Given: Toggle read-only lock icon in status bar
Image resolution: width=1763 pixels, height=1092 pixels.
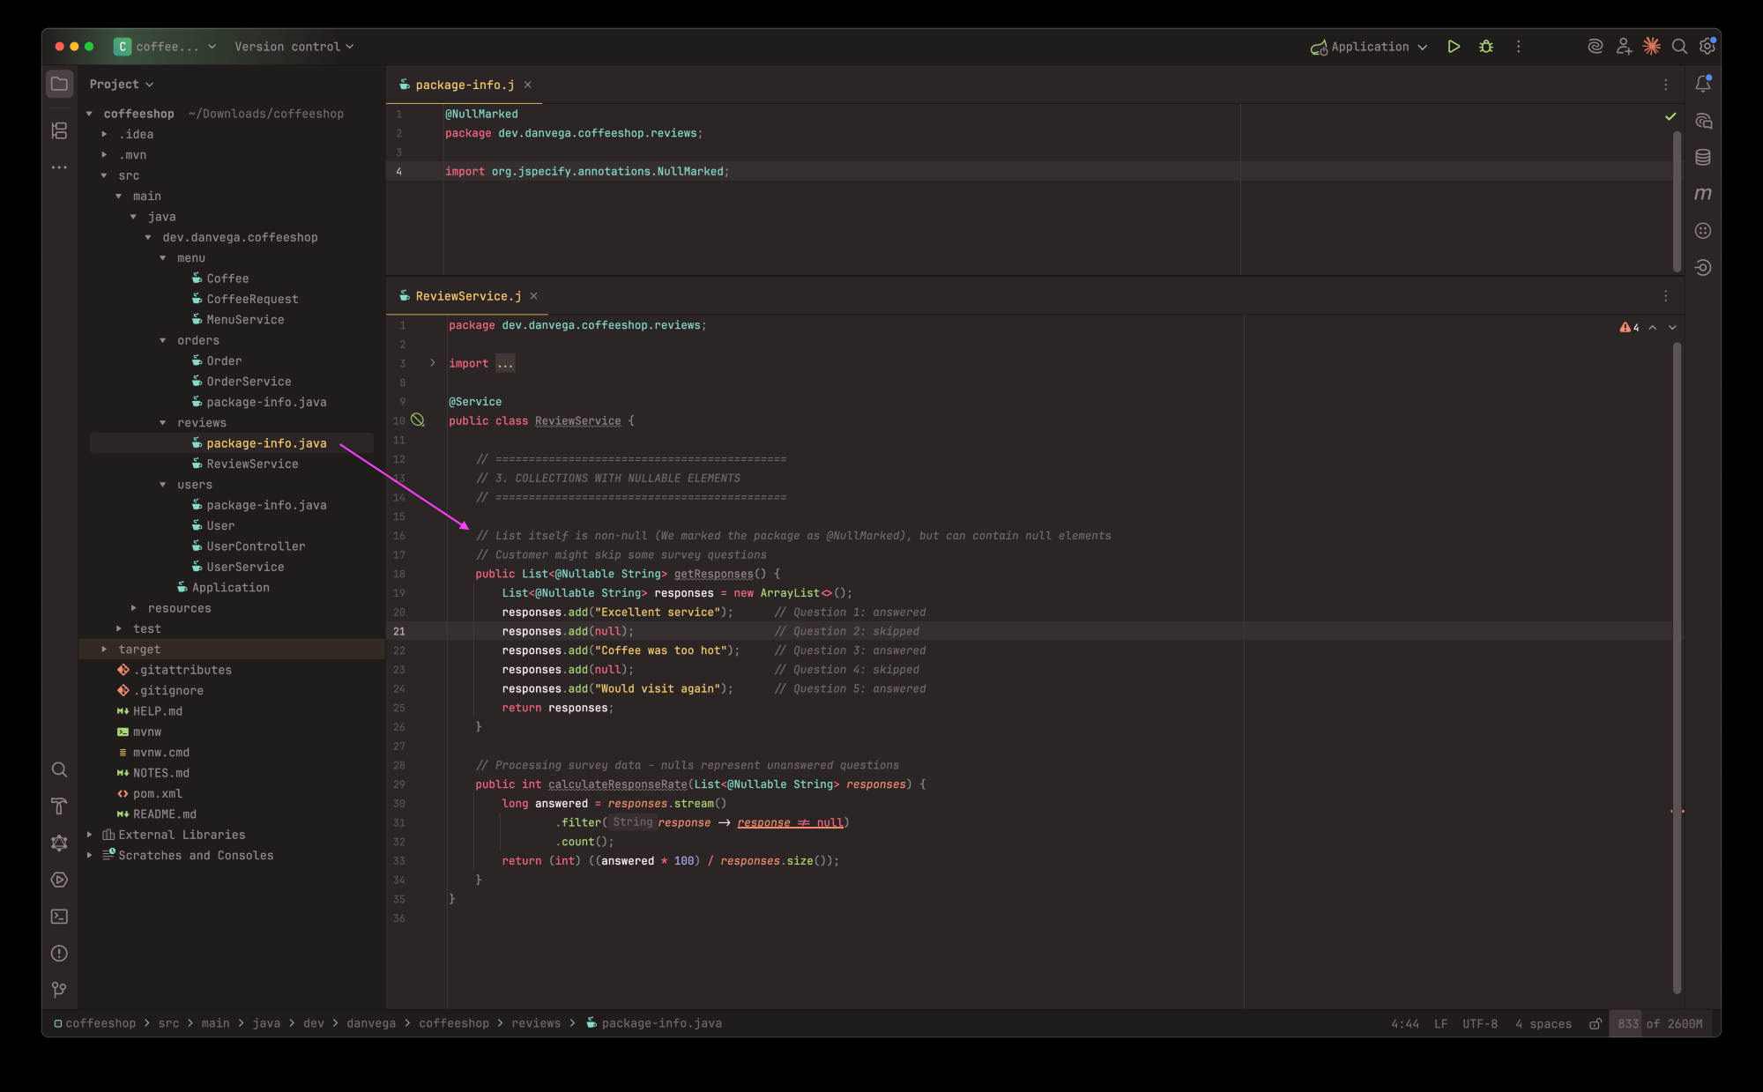Looking at the screenshot, I should [1595, 1023].
